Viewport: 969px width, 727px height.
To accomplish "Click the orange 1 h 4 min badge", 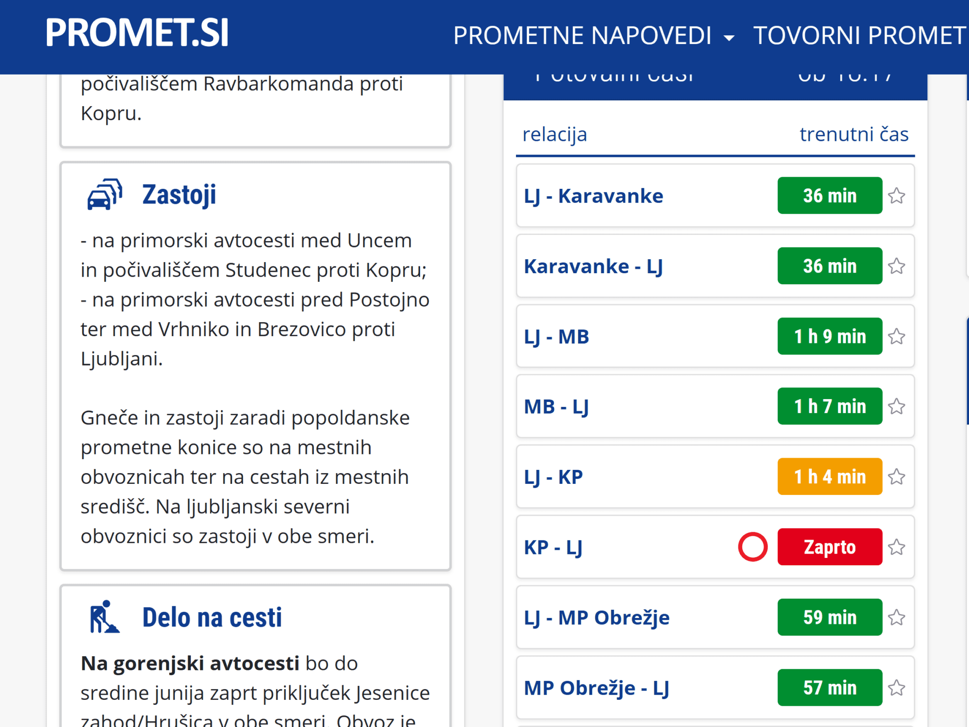I will pyautogui.click(x=829, y=477).
